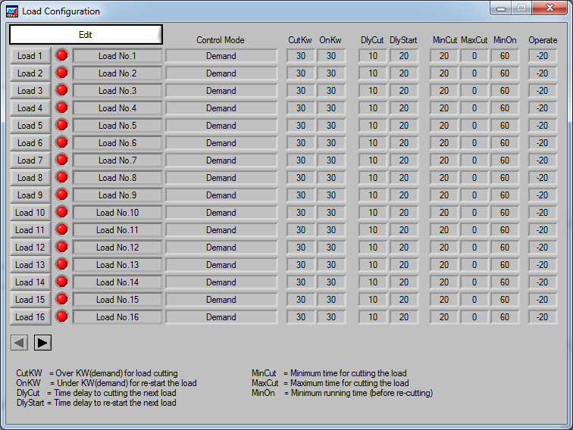Open Control Mode field for Load 4
This screenshot has height=430, width=573.
221,108
